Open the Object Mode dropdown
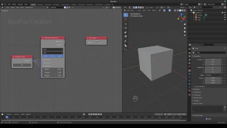This screenshot has width=227, height=128. point(130,10)
